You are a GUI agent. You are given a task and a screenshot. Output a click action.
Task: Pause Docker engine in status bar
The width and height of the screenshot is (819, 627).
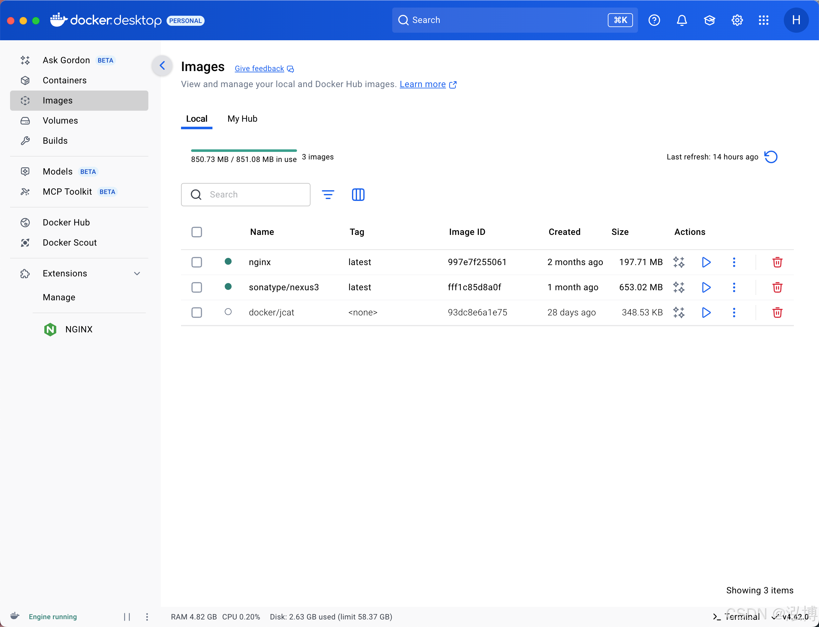127,617
